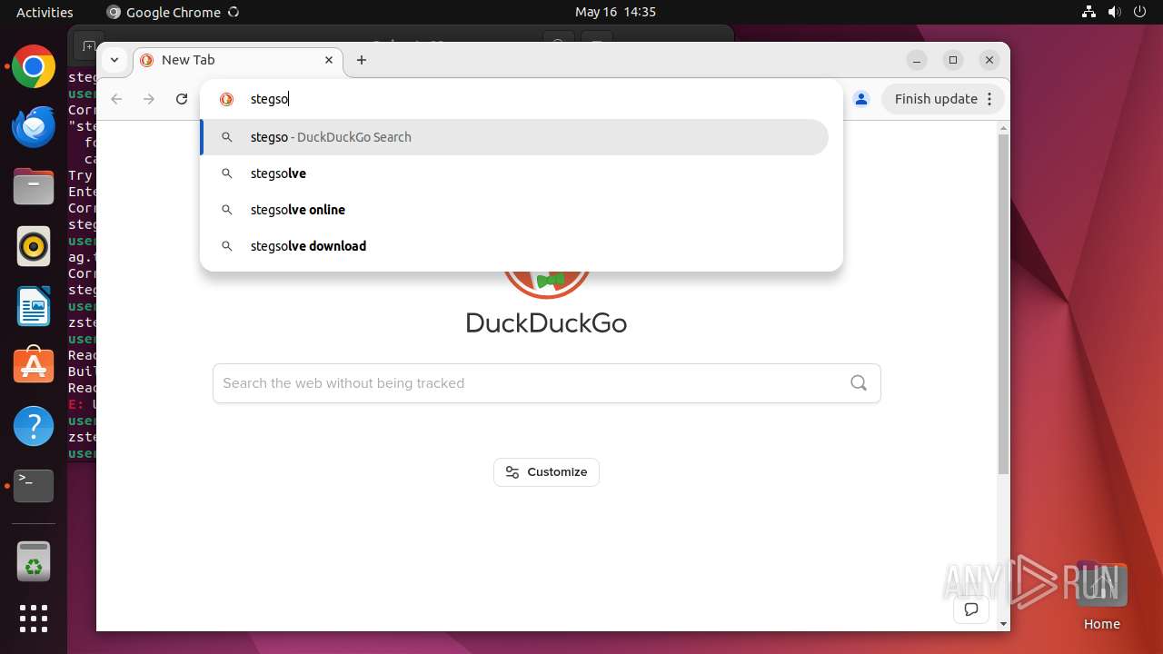
Task: Reload the current page
Action: [x=182, y=99]
